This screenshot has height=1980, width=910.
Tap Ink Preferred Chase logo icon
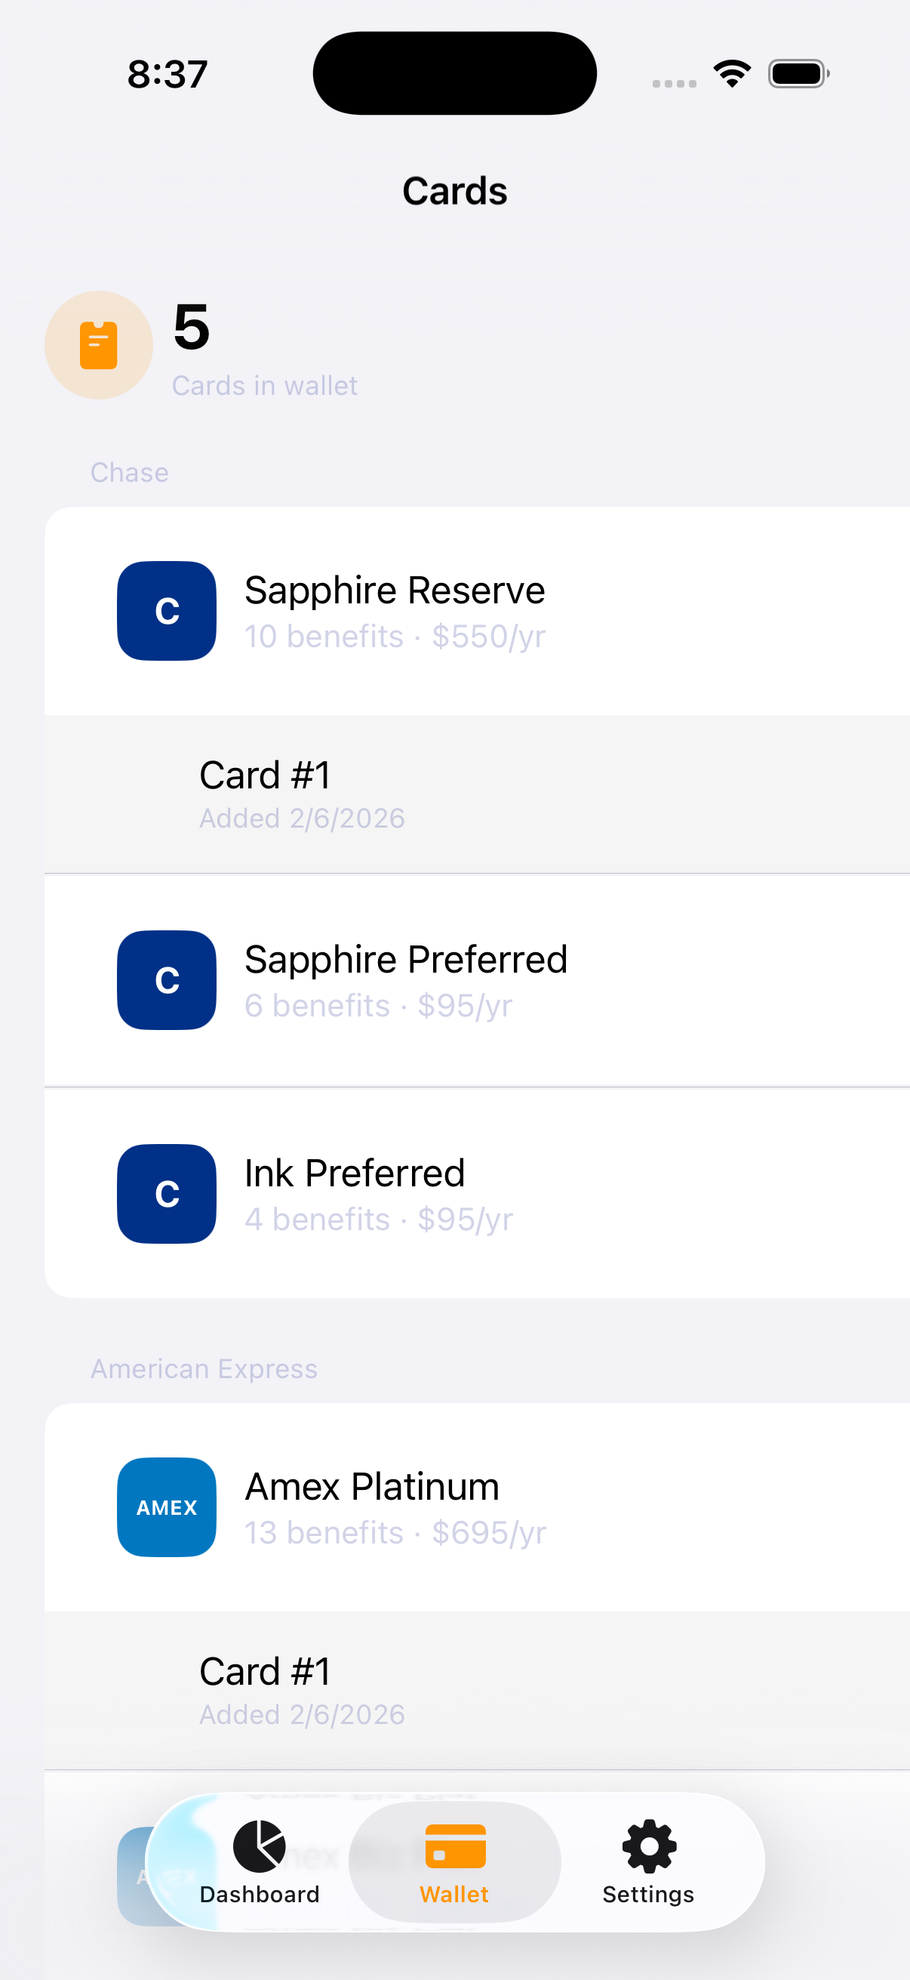pyautogui.click(x=167, y=1193)
